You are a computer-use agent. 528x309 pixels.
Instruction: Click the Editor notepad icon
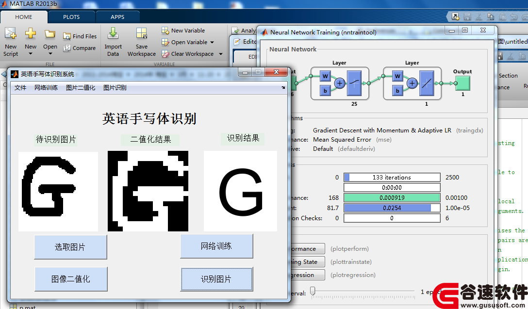(237, 42)
